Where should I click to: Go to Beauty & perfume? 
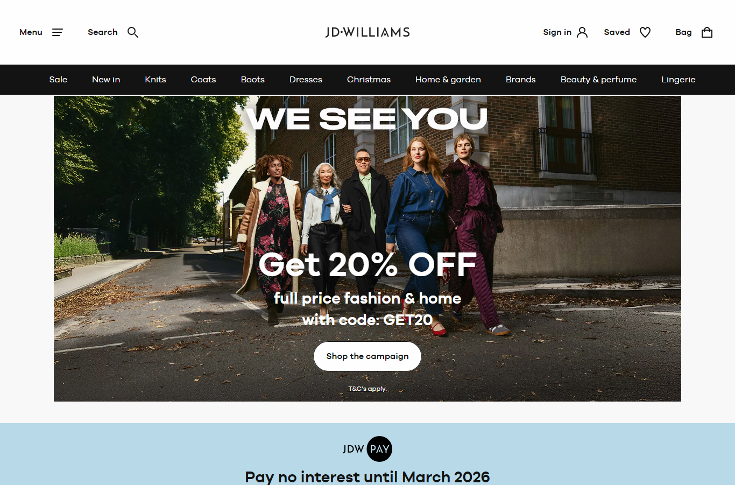598,80
